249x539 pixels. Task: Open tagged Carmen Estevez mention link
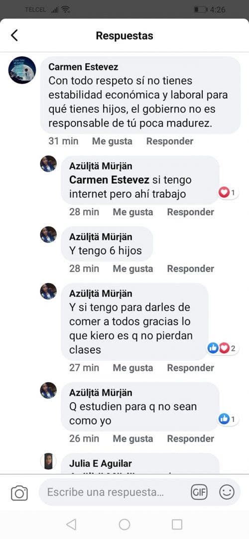(110, 180)
